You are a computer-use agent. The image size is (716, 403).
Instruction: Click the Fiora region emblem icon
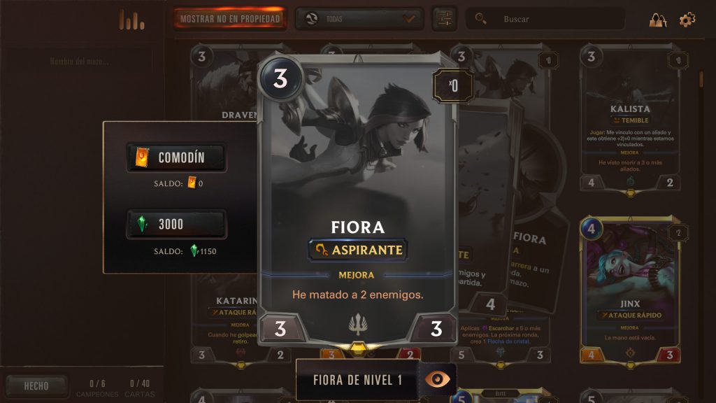coord(358,324)
